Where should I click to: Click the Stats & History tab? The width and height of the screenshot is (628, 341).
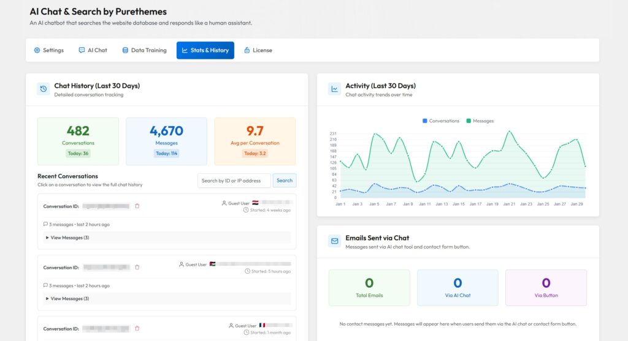coord(205,50)
